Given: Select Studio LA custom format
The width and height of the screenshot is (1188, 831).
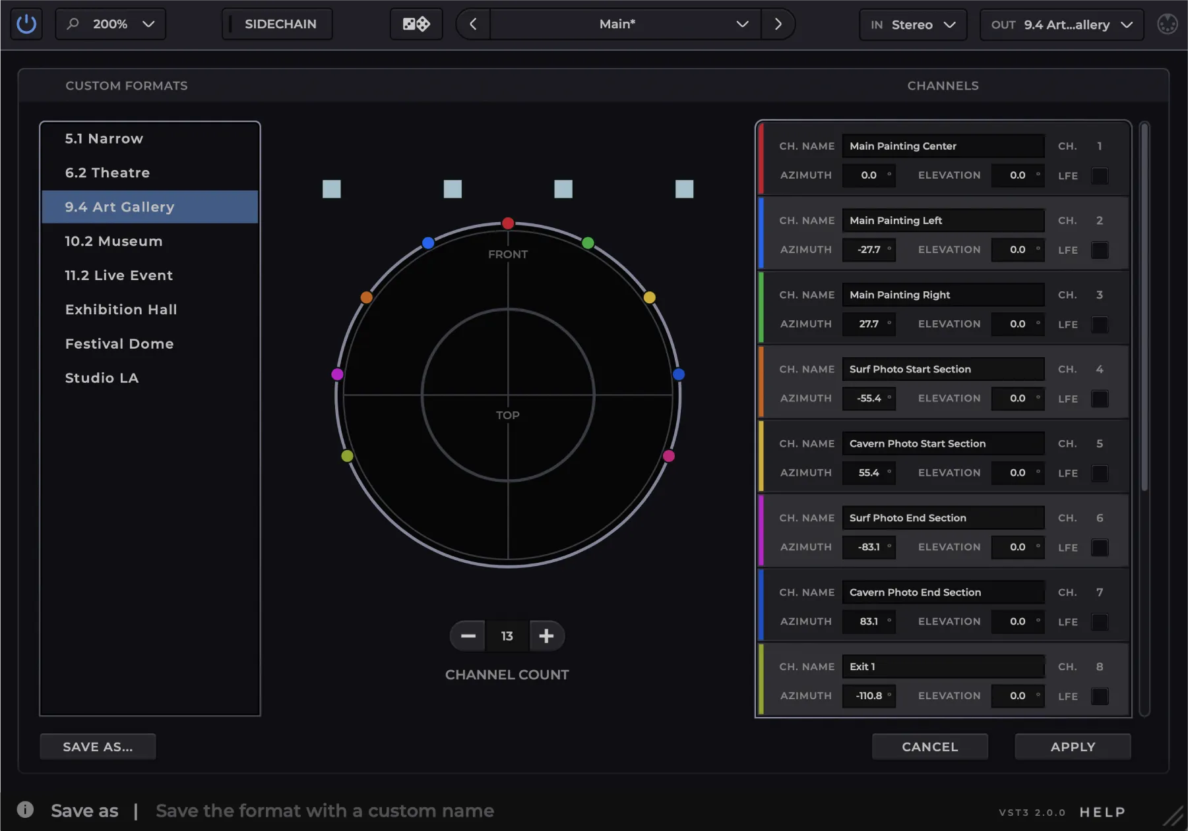Looking at the screenshot, I should point(150,378).
